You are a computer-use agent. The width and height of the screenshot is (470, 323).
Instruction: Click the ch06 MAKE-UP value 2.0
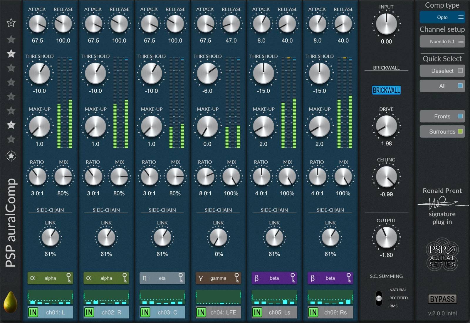coord(319,144)
